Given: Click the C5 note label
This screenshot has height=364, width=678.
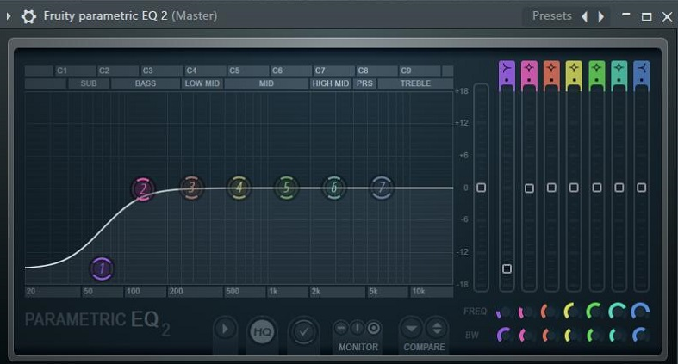Looking at the screenshot, I should click(x=234, y=71).
